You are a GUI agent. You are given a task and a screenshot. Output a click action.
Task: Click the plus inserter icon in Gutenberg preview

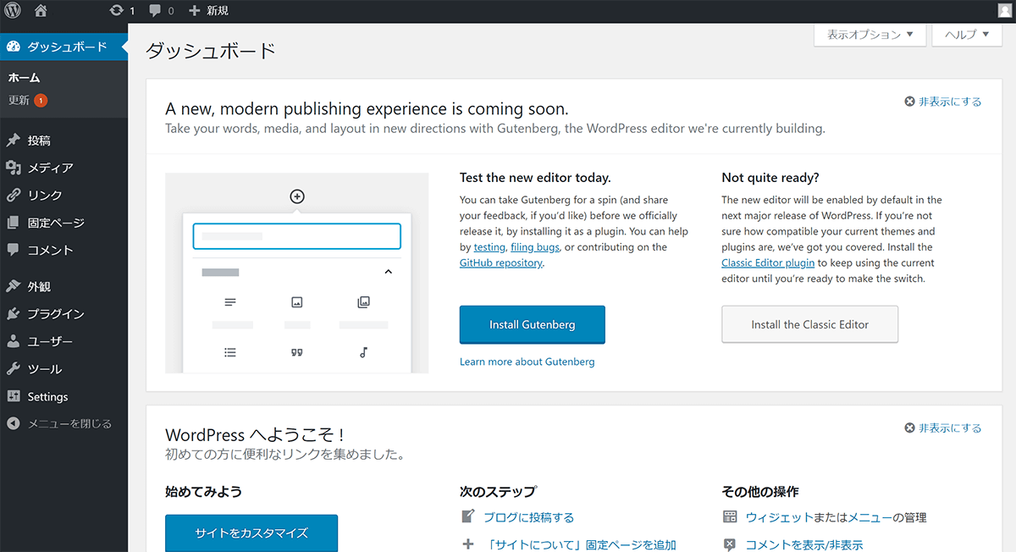[297, 196]
